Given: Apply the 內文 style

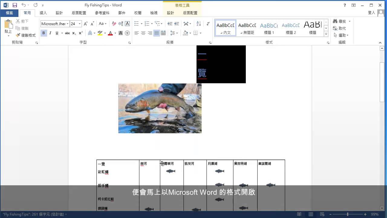Looking at the screenshot, I should pyautogui.click(x=226, y=28).
